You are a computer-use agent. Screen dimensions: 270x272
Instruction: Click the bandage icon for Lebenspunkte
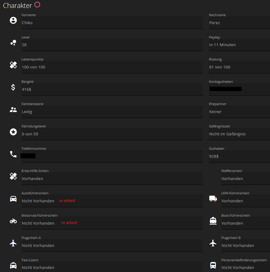click(13, 64)
